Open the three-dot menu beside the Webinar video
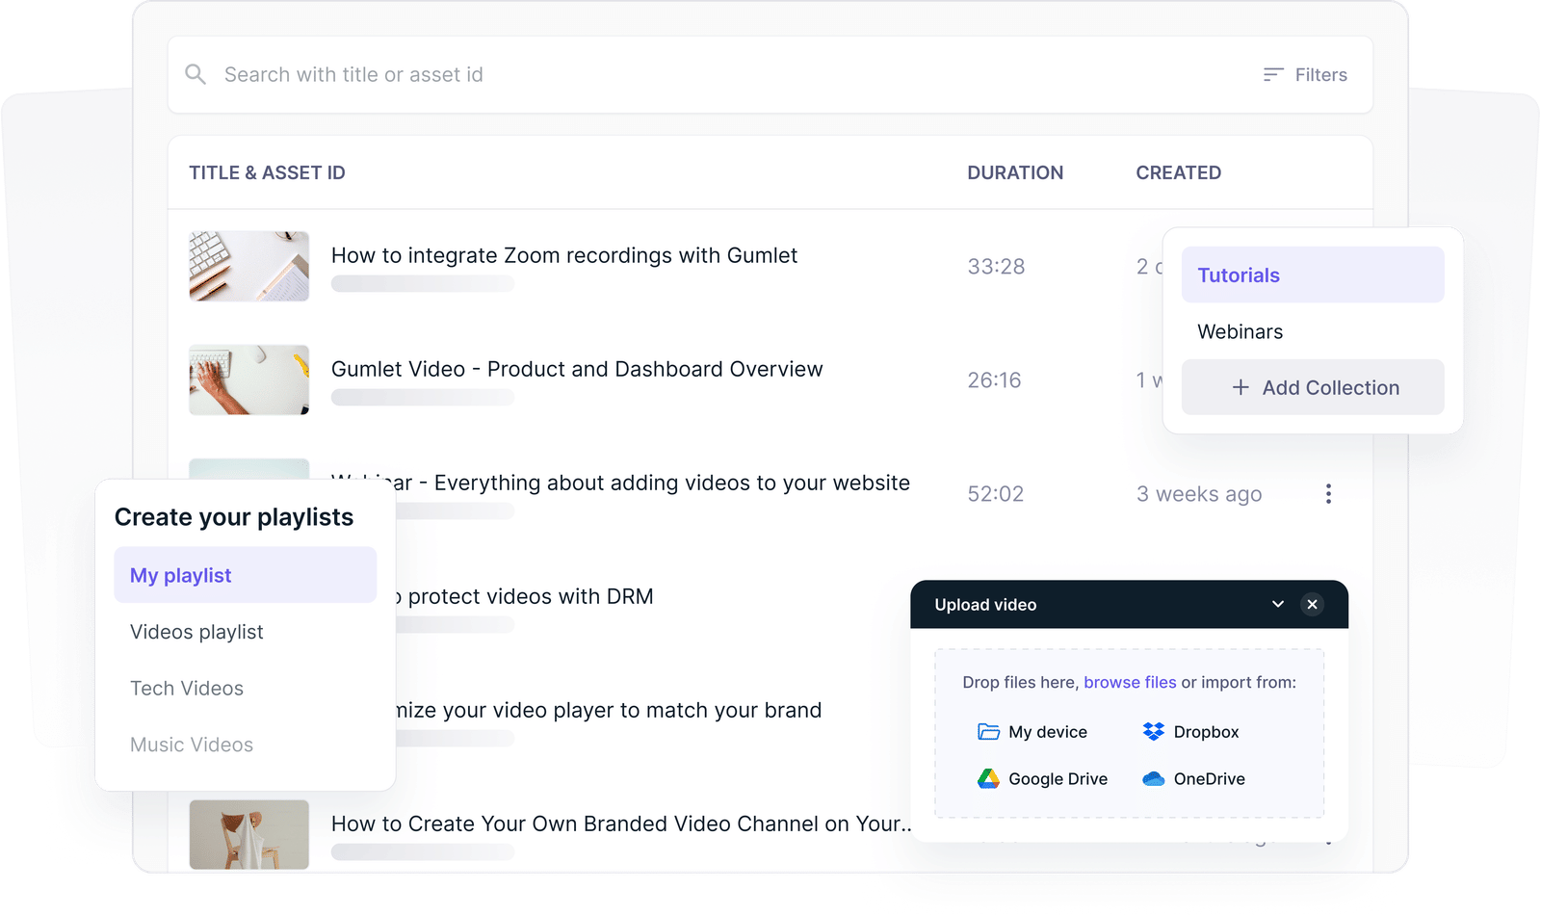 (x=1328, y=493)
